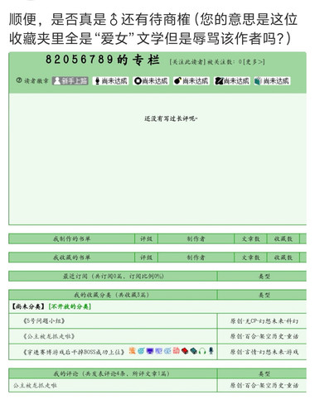Click the 被关注数: 0 text
Screen dimensions: 315x414
tap(224, 62)
